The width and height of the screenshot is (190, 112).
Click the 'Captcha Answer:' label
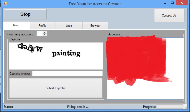click(20, 74)
